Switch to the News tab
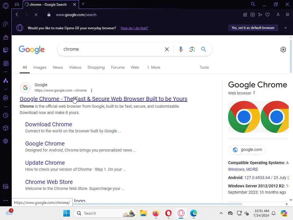The image size is (293, 220). [x=58, y=67]
